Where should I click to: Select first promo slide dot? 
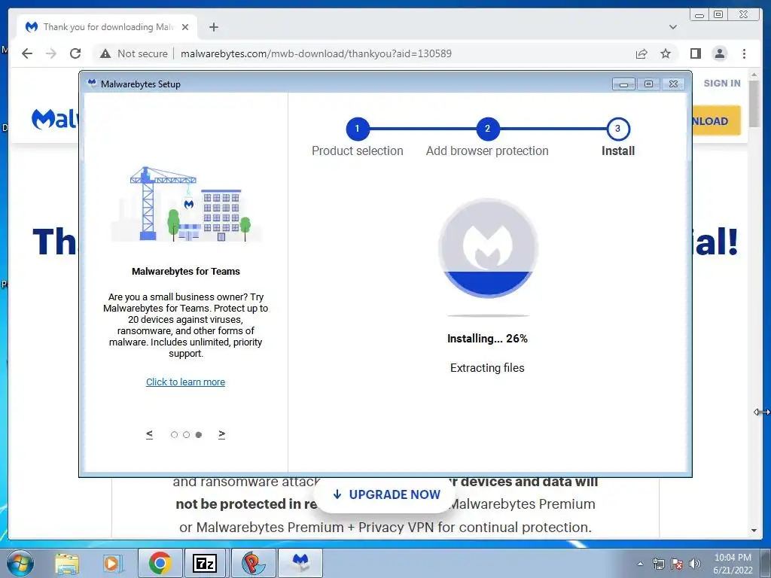point(174,434)
